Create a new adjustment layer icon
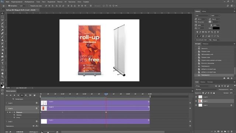The height and width of the screenshot is (133, 236). pos(222,132)
